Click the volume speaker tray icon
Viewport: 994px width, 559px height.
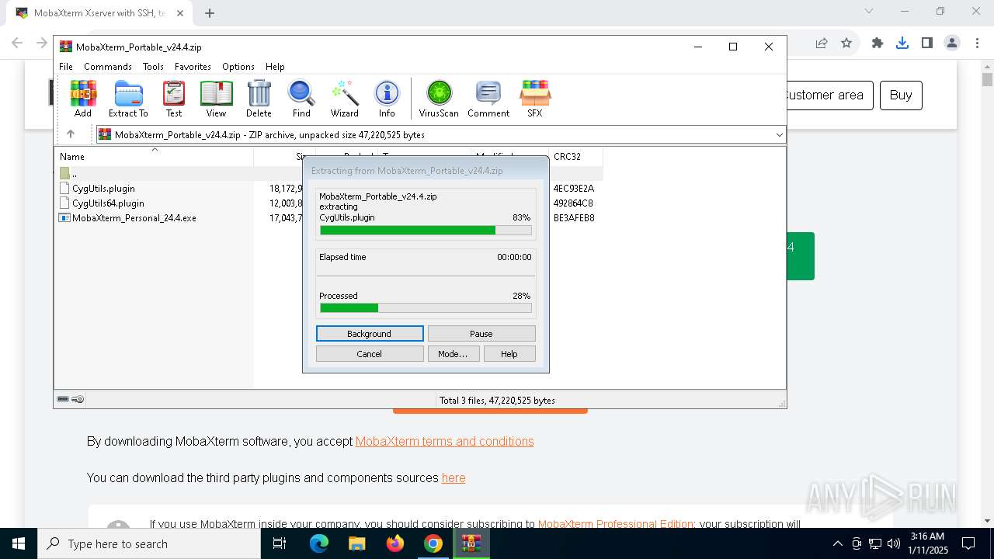[x=893, y=543]
